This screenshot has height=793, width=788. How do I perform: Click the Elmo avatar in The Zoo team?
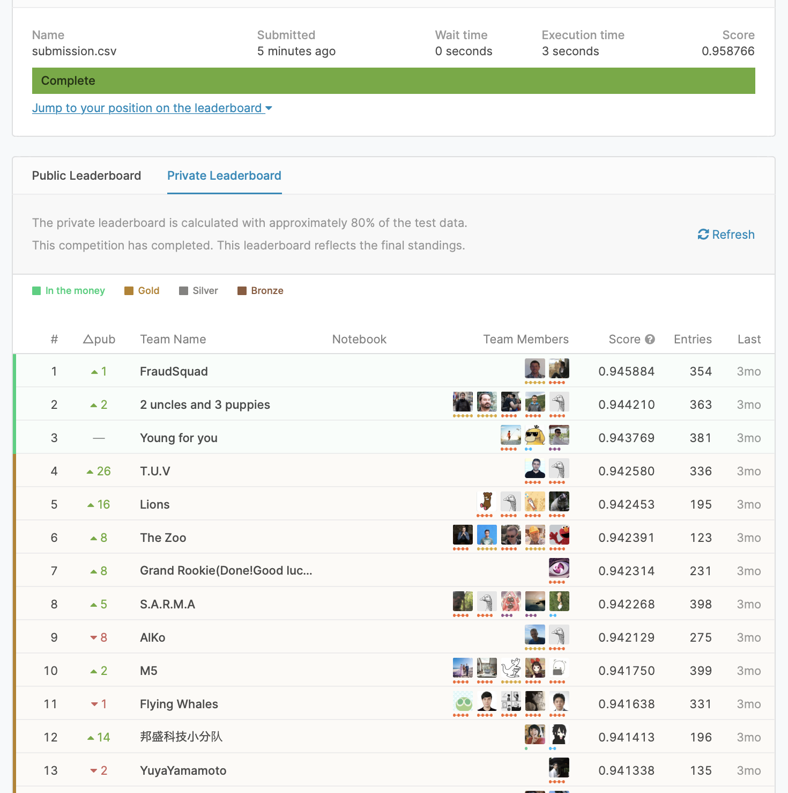[559, 534]
